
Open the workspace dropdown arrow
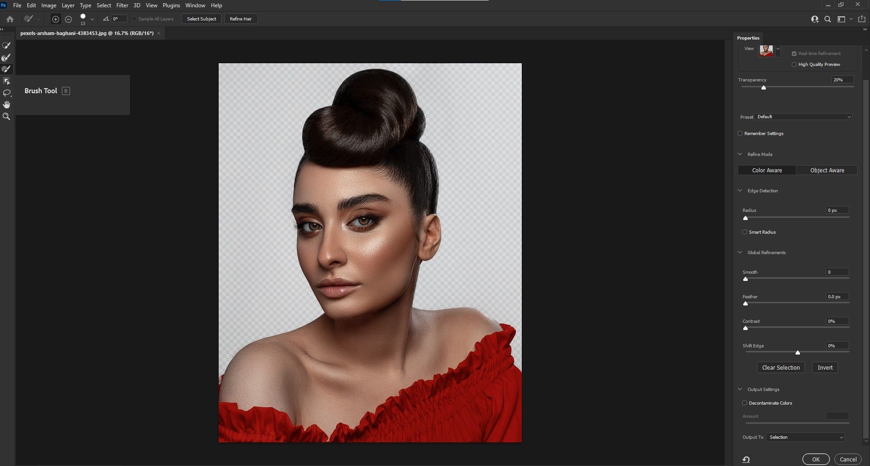[851, 19]
